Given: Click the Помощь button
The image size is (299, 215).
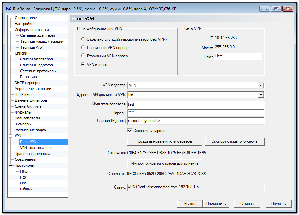Looking at the screenshot, I should 279,204.
